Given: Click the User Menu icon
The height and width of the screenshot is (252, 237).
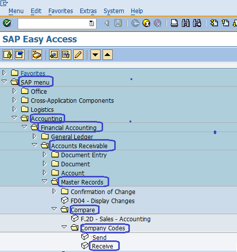Looking at the screenshot, I should point(8,54).
